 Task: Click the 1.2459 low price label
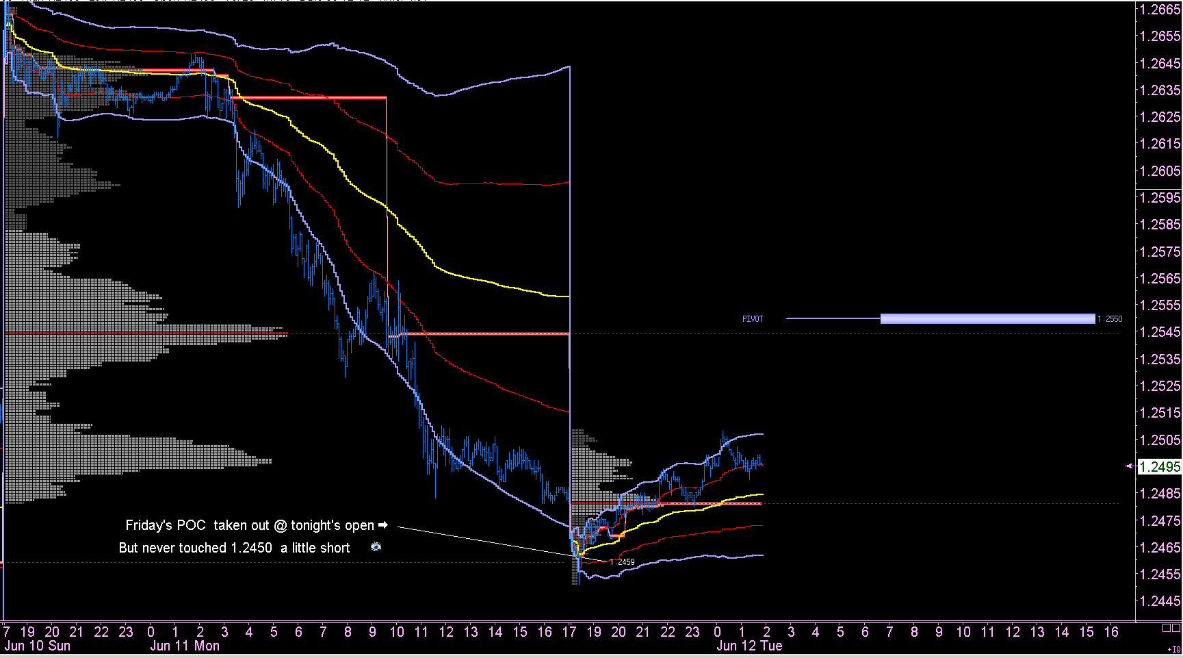[x=622, y=562]
